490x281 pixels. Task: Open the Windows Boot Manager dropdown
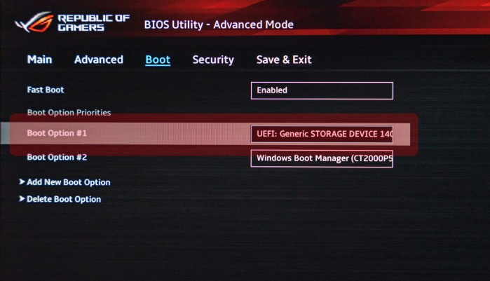322,158
